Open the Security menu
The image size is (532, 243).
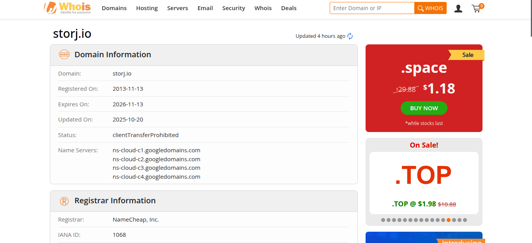tap(234, 8)
